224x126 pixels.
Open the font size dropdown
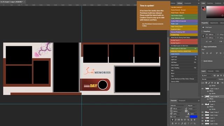(x=177, y=109)
